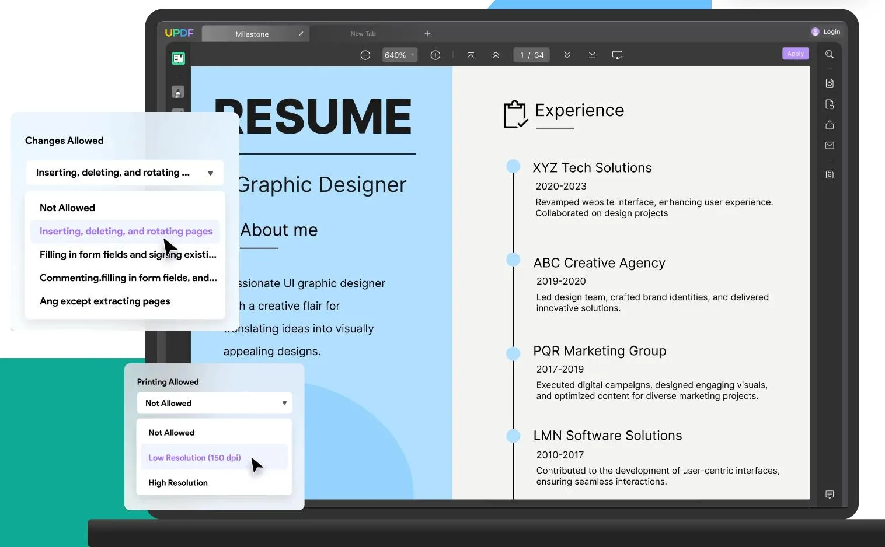Image resolution: width=885 pixels, height=547 pixels.
Task: Select the highlighter comment tool in left sidebar
Action: 178,92
